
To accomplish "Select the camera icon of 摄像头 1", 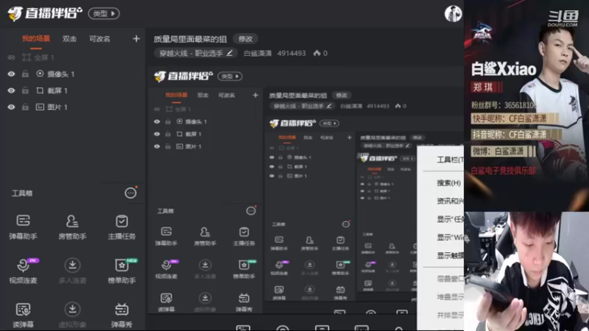I will [x=40, y=74].
